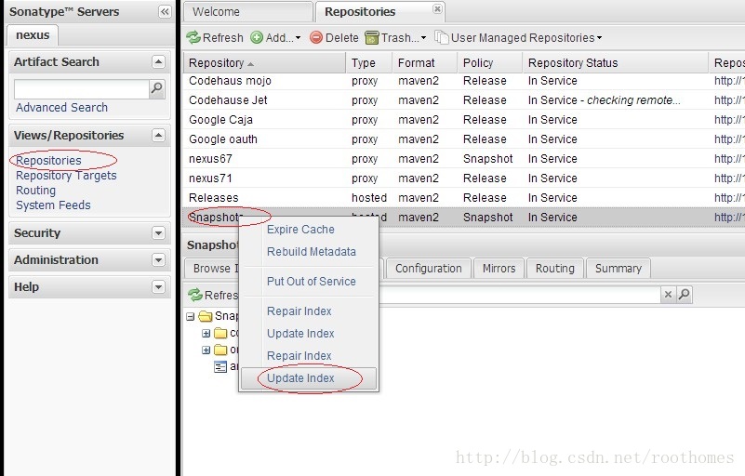Open the Advanced Search link
This screenshot has height=476, width=745.
click(x=61, y=107)
